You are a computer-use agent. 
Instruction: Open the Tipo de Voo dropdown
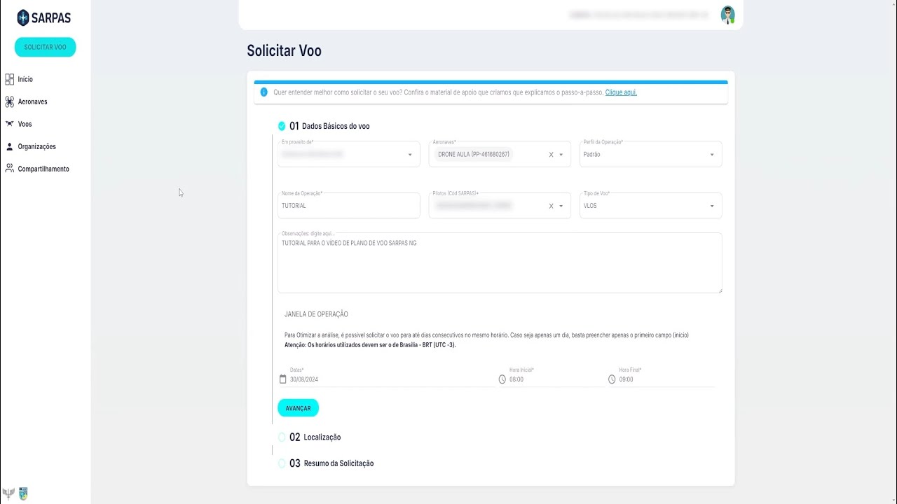click(712, 206)
